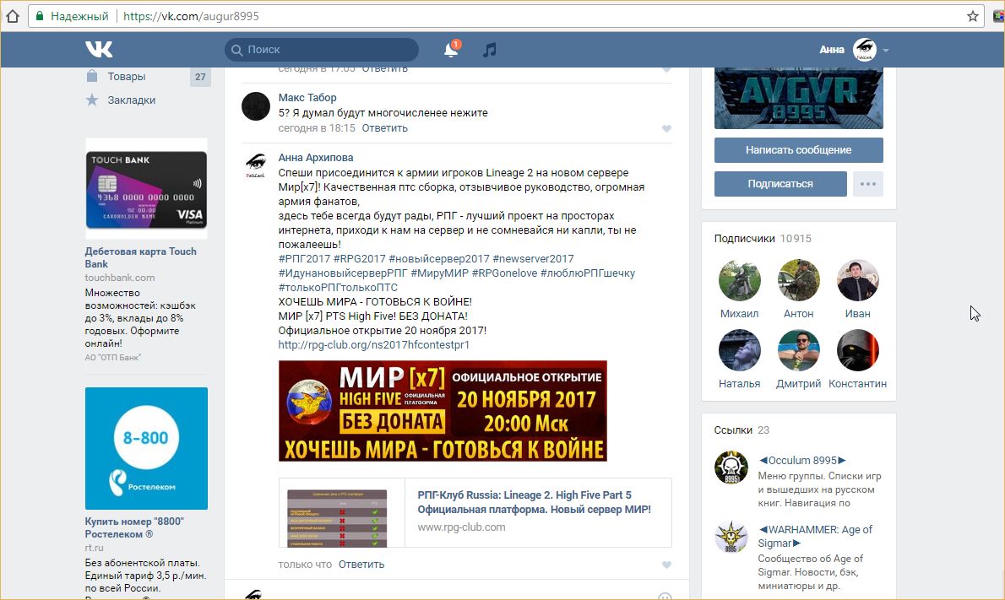Open Ростелеком 8-800 ad image

point(146,448)
